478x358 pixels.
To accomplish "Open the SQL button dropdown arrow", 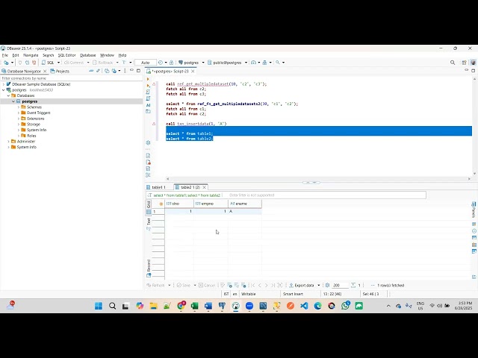I will pos(58,63).
